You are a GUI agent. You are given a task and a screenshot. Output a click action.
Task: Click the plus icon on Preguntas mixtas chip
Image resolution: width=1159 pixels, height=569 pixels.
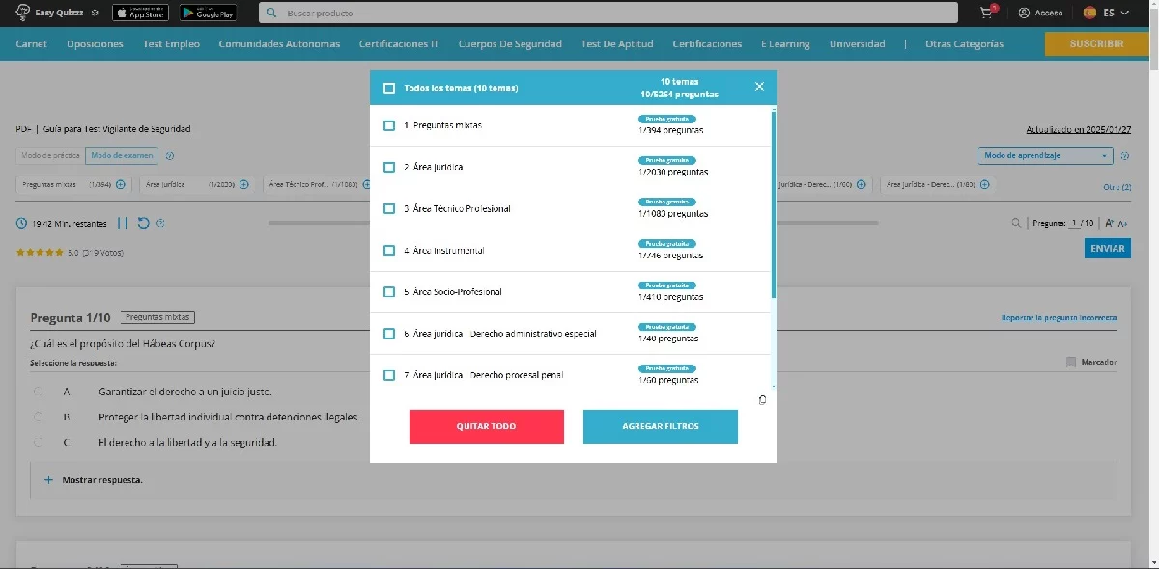click(x=120, y=184)
